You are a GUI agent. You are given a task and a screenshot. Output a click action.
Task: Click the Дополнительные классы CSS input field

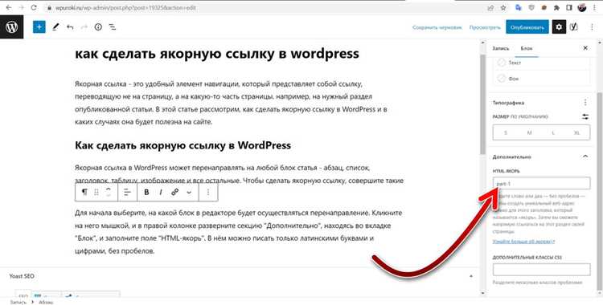[541, 270]
